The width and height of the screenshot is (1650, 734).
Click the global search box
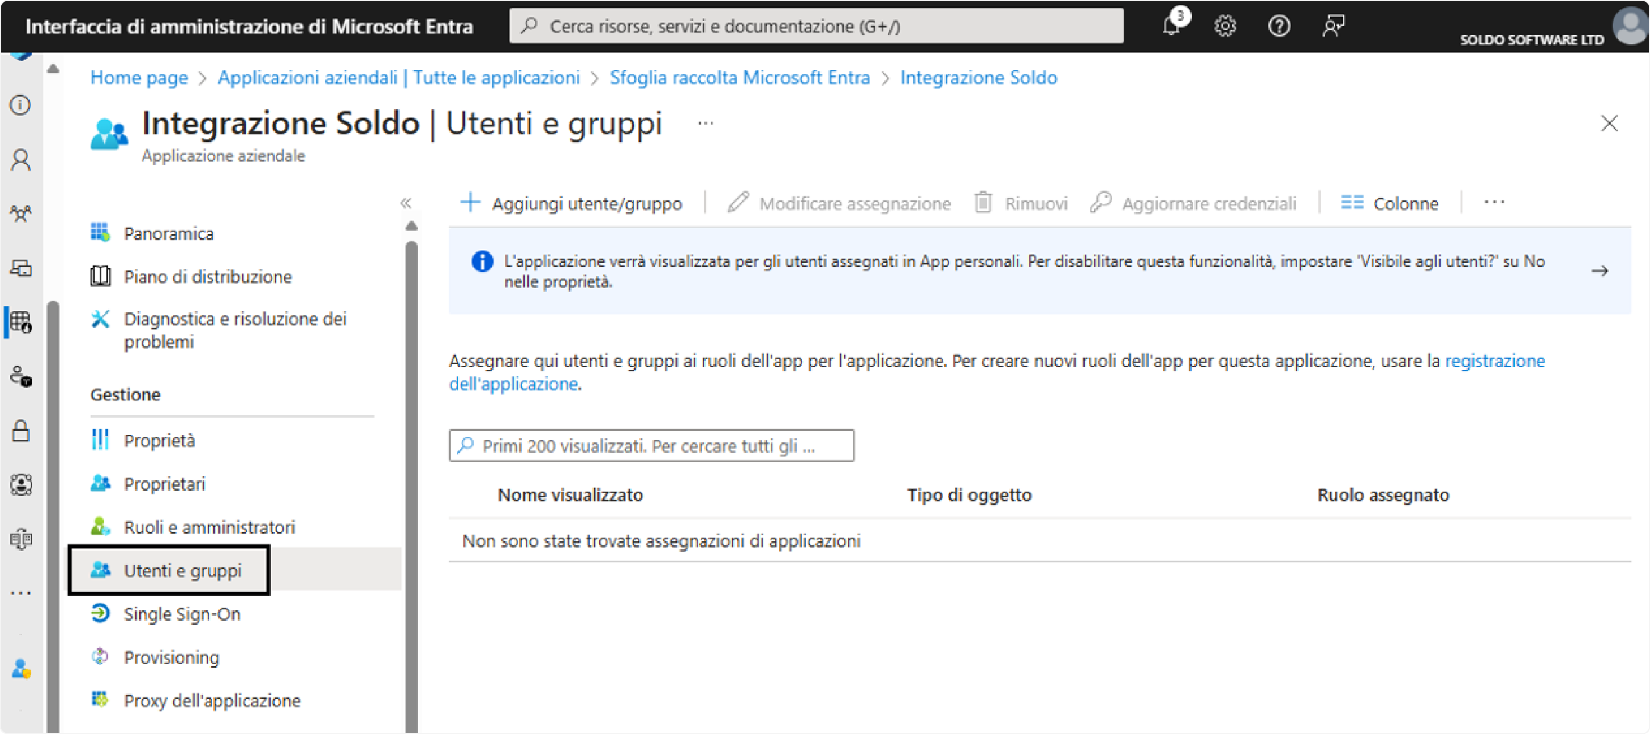pyautogui.click(x=816, y=26)
